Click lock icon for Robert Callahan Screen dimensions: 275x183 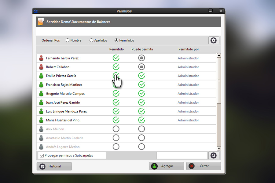pos(141,67)
